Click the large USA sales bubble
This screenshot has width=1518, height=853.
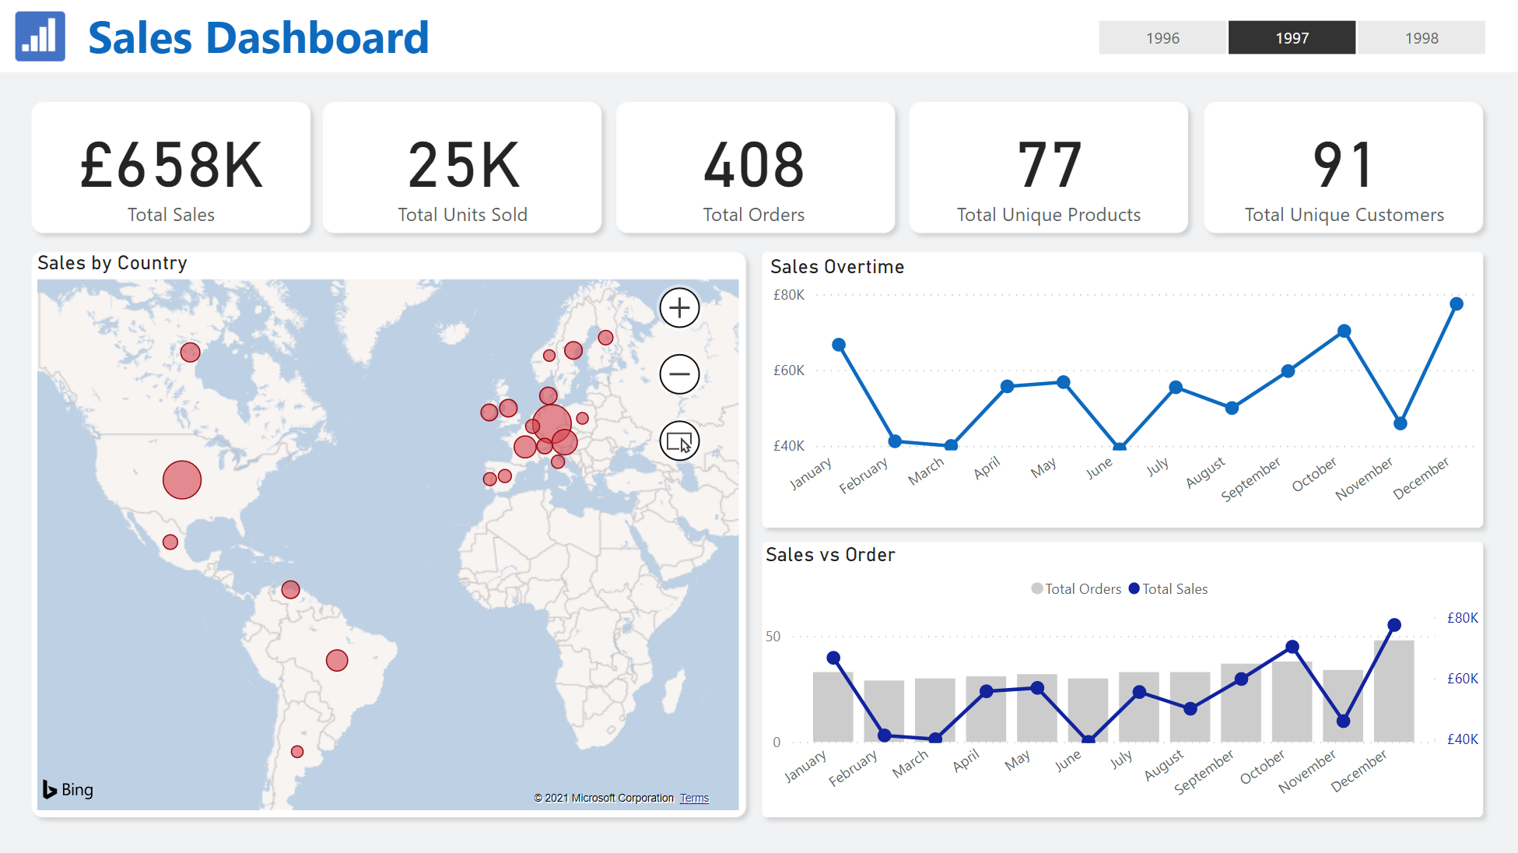click(x=182, y=479)
